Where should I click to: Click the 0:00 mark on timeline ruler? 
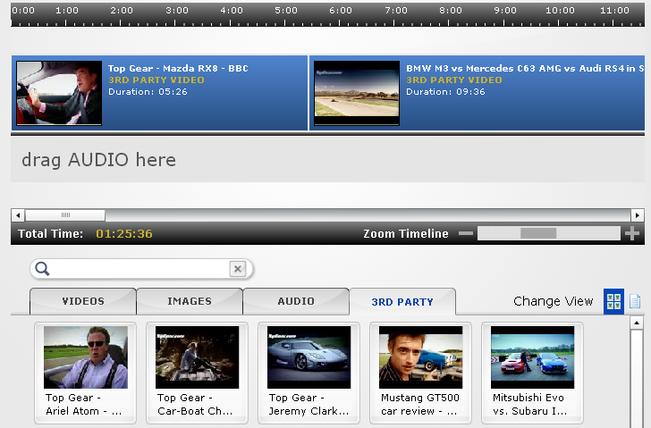pos(23,11)
